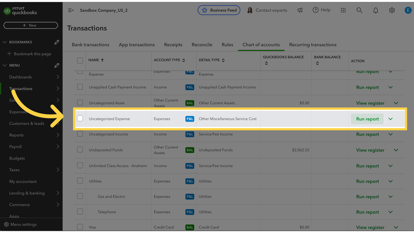Viewport: 414px width, 233px height.
Task: Click the plus icon beside Bookmark this page
Action: coord(9,54)
